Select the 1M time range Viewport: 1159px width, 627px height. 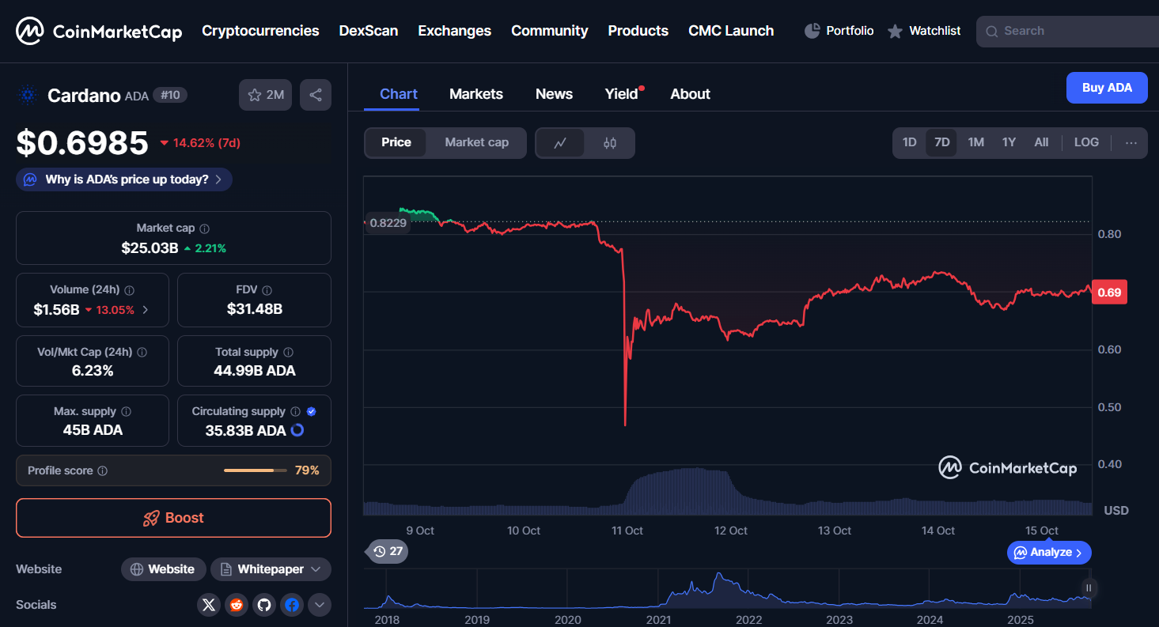[975, 142]
